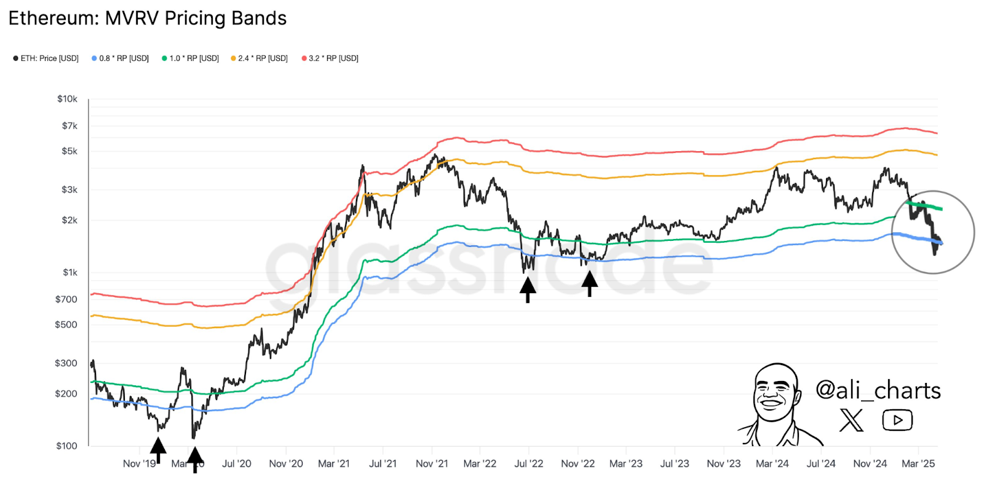The image size is (984, 499).
Task: Toggle the 1.0 * RP [USD] legend entry
Action: click(x=191, y=58)
